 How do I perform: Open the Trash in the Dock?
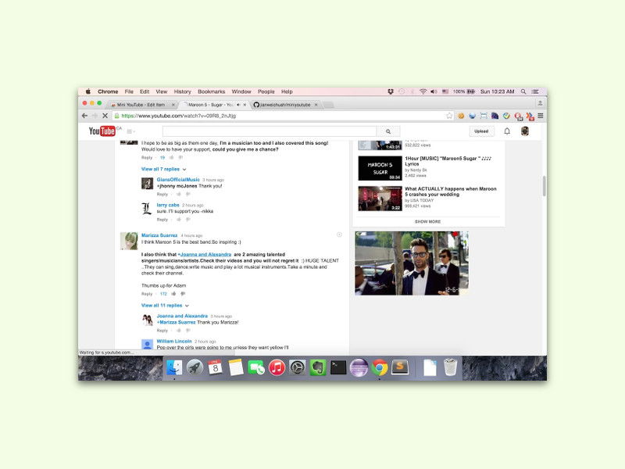click(x=450, y=367)
